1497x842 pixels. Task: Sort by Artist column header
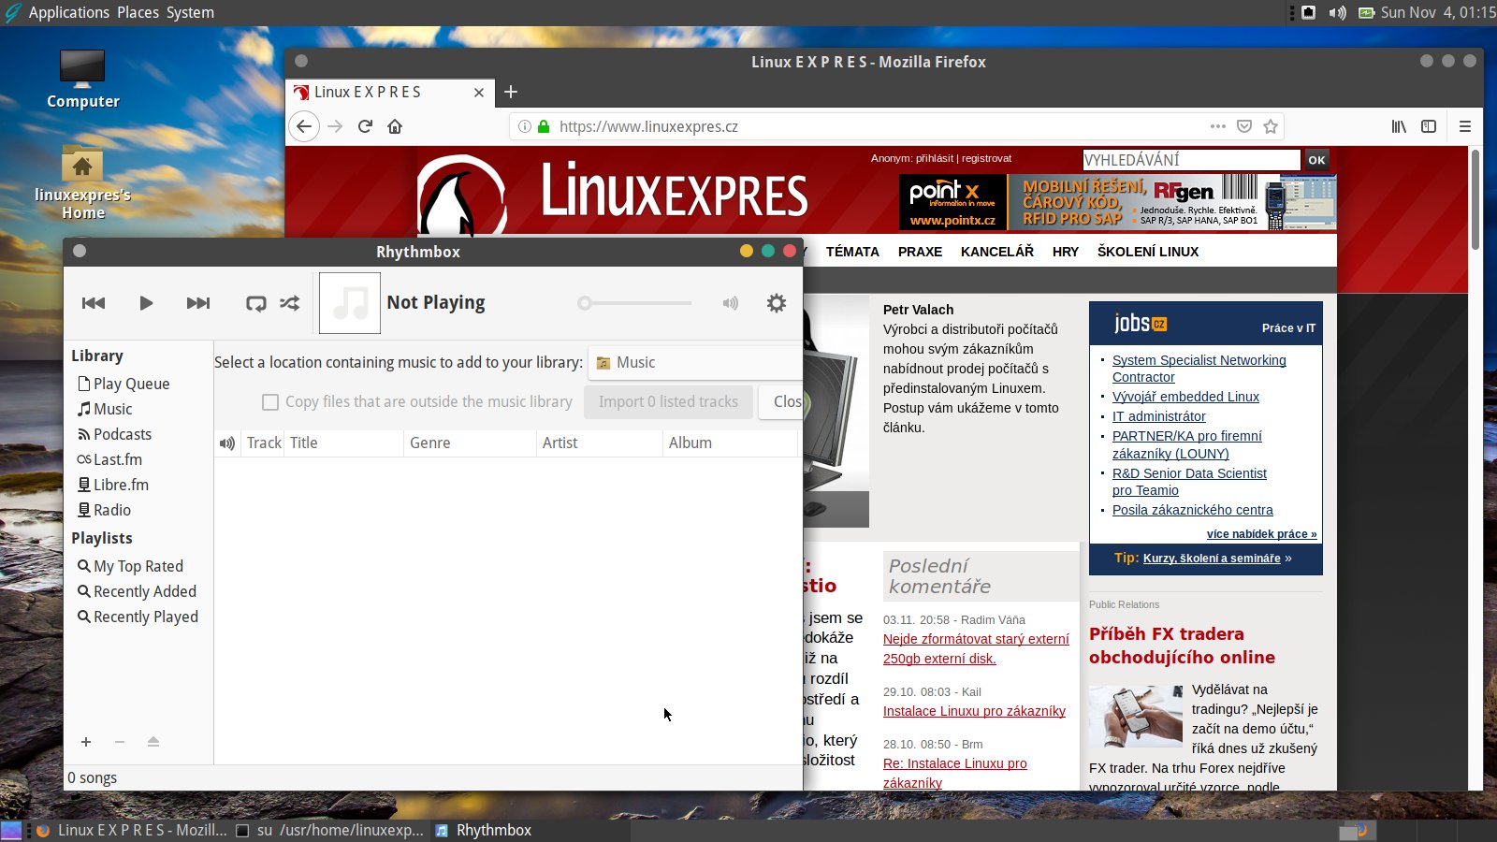click(x=600, y=443)
